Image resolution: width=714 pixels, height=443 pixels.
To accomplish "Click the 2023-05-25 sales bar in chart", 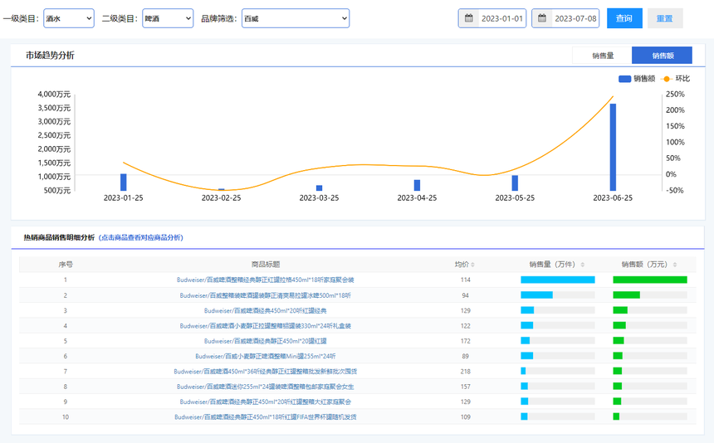I will pyautogui.click(x=515, y=183).
